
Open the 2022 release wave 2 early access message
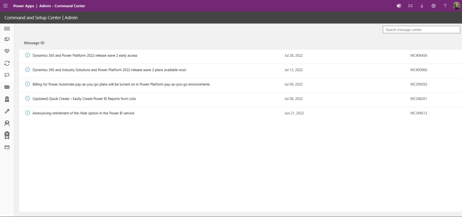[x=85, y=55]
